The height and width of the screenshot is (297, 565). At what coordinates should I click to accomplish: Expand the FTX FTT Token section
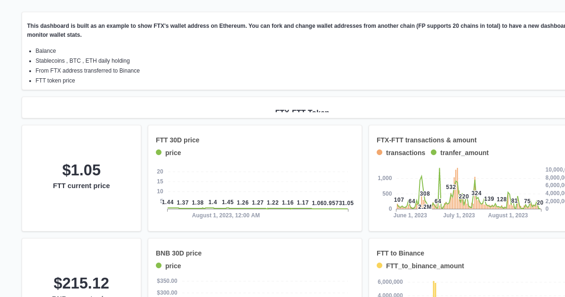coord(302,113)
